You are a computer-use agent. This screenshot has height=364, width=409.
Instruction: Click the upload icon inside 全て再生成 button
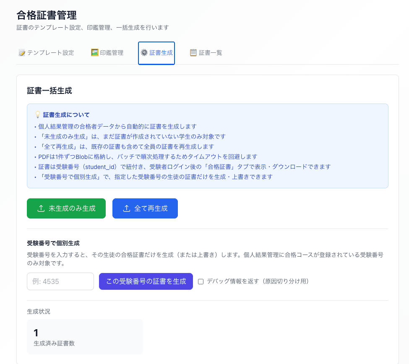pos(126,208)
